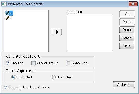Click the Paste button

click(x=127, y=22)
